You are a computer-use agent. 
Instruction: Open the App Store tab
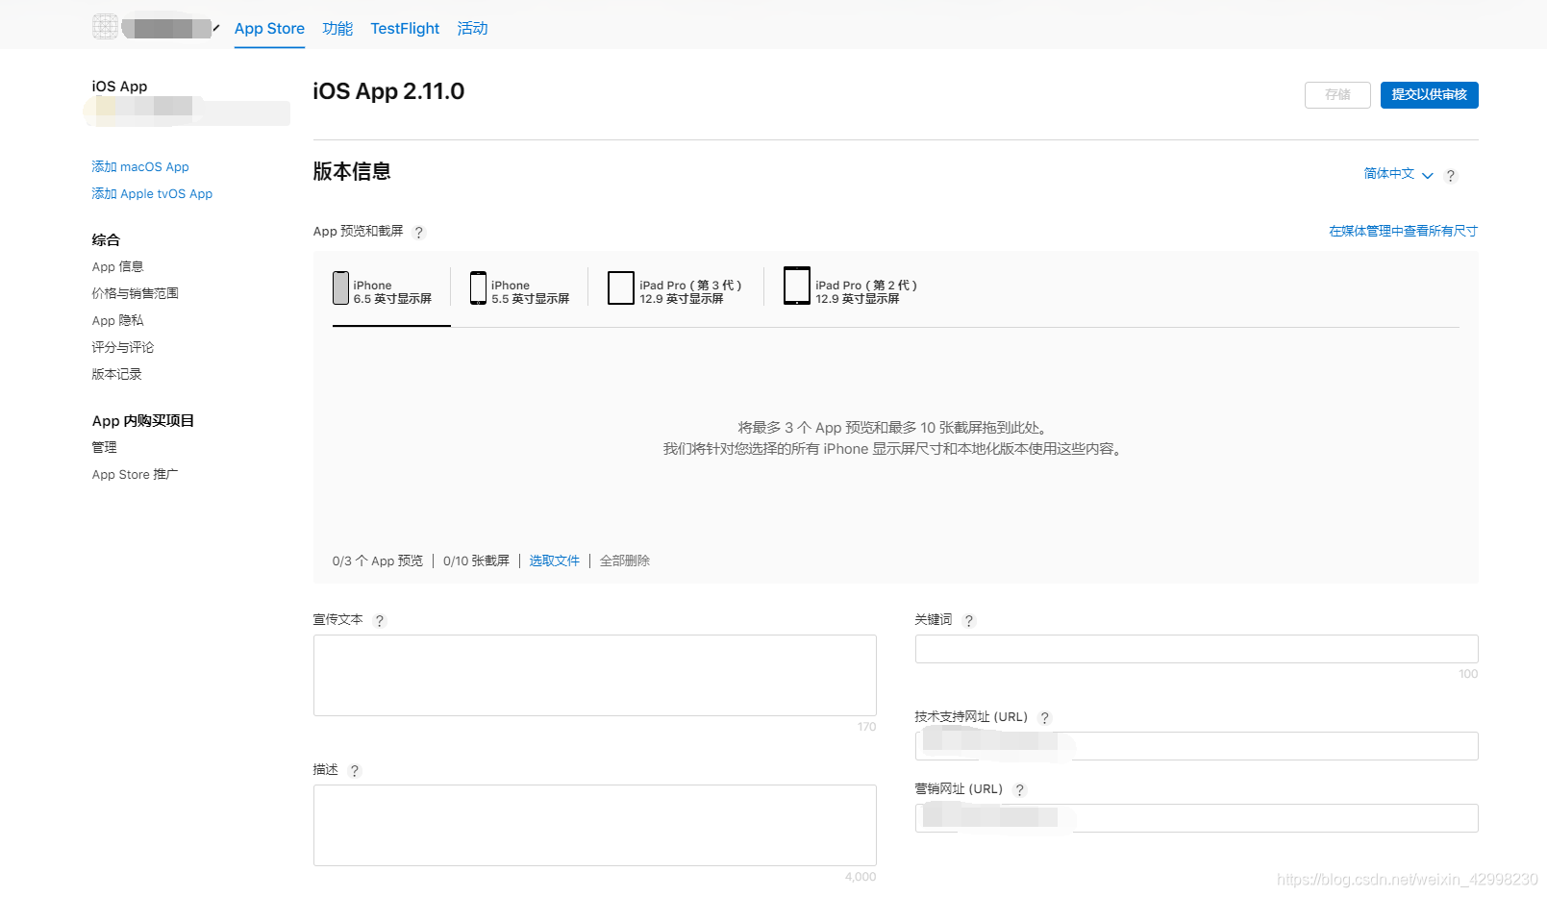click(x=269, y=29)
